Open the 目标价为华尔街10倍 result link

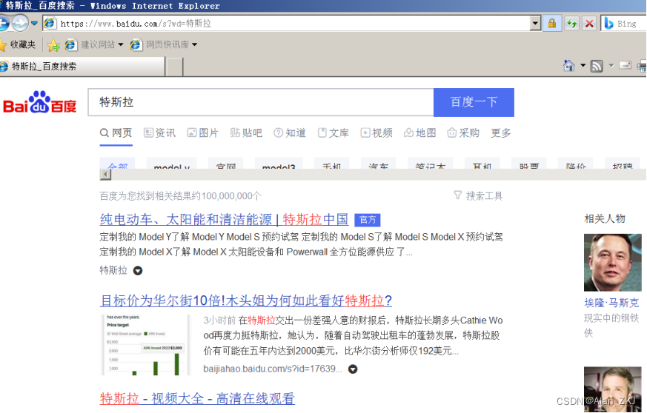click(x=246, y=300)
